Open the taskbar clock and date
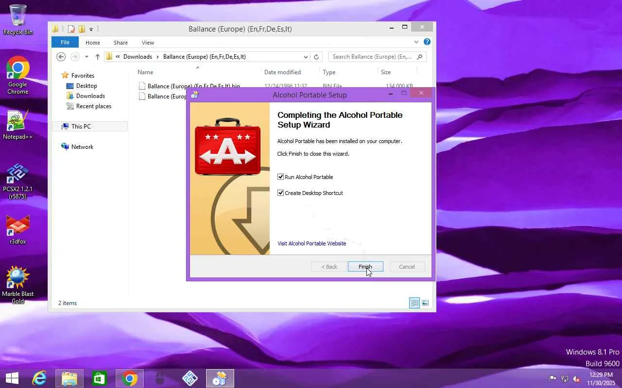This screenshot has width=622, height=388. 601,379
